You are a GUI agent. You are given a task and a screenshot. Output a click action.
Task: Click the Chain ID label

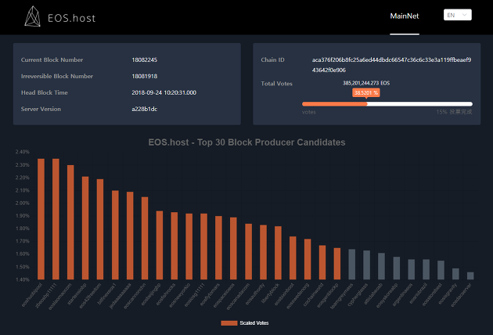[272, 59]
